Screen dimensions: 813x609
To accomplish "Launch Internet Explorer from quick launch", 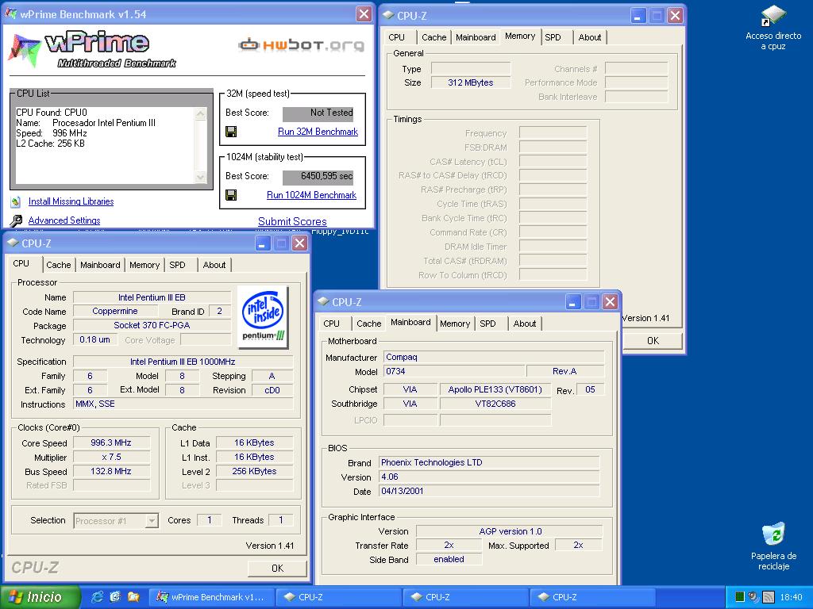I will click(97, 597).
